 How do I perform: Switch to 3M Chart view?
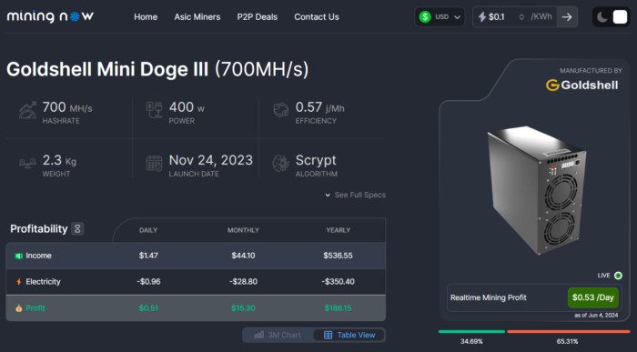tap(278, 335)
